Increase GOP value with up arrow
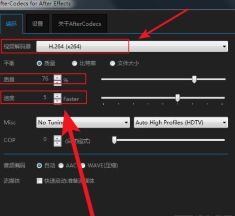Screen dimensions: 235x216 (58, 138)
